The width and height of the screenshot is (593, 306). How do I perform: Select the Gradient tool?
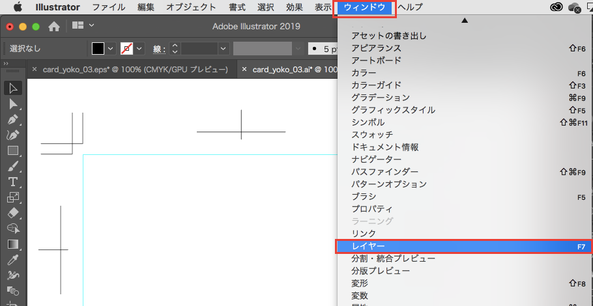tap(12, 244)
